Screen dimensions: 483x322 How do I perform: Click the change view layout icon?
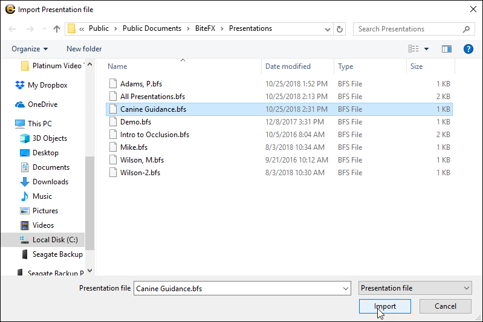pyautogui.click(x=414, y=49)
